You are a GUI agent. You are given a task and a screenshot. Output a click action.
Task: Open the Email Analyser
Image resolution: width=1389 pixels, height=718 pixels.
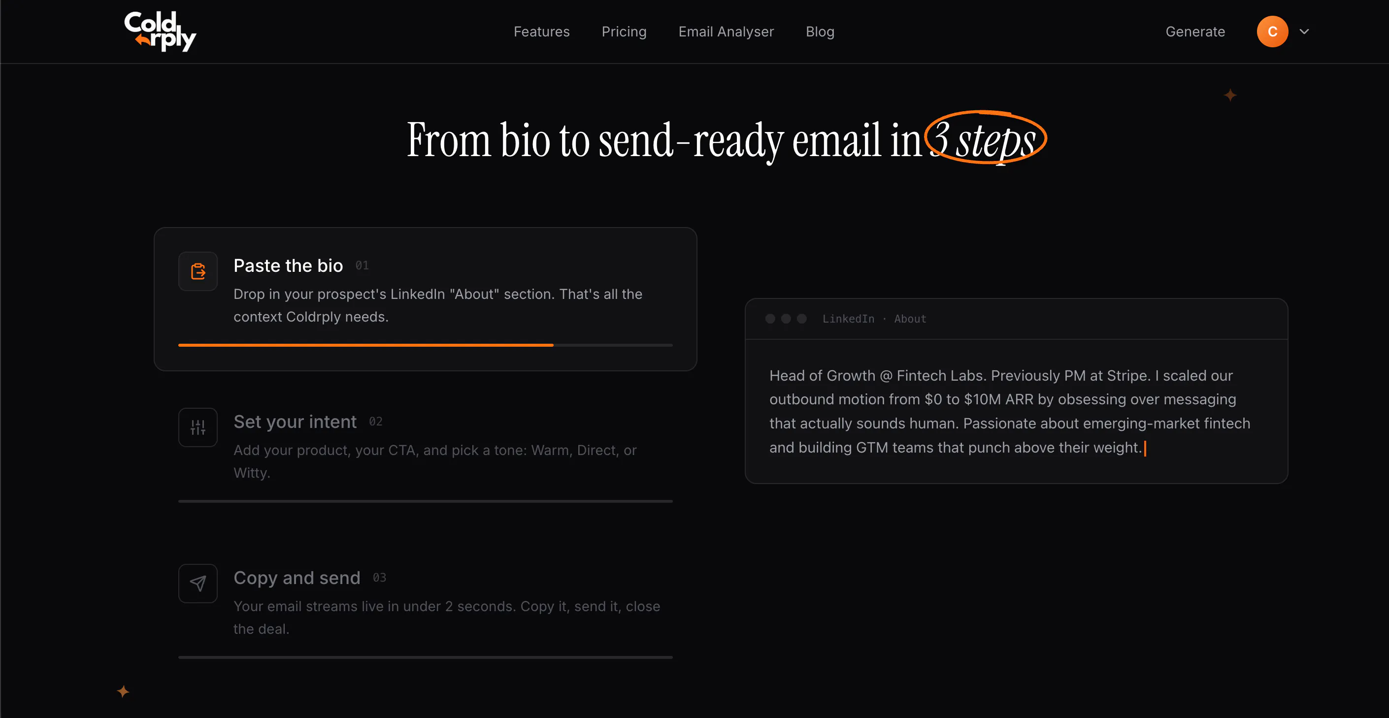726,32
